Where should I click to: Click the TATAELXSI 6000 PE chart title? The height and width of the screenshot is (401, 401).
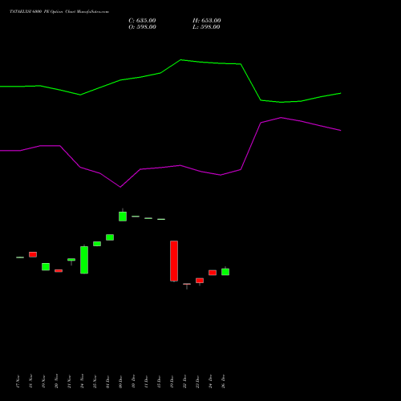59,12
